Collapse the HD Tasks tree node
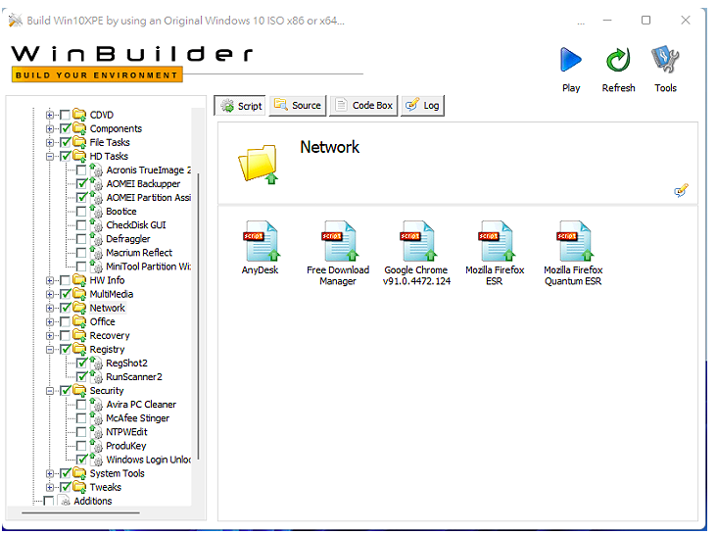Viewport: 717px width, 534px height. pos(49,156)
